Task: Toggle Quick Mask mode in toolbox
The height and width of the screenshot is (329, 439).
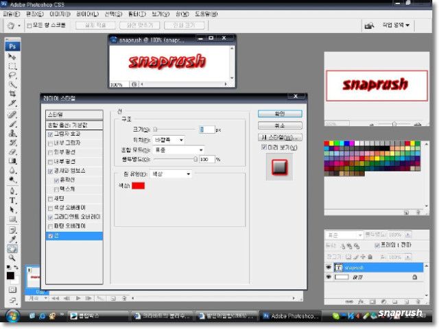Action: click(12, 289)
